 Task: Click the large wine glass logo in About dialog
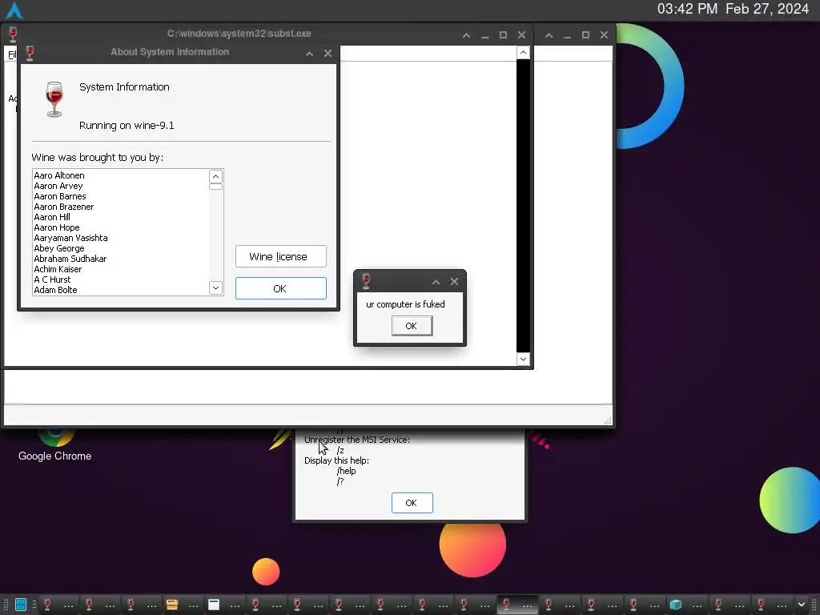pos(54,98)
